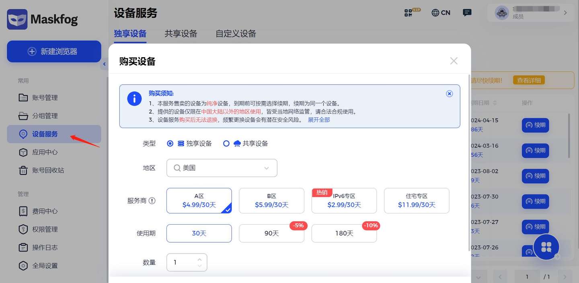579x283 pixels.
Task: Select the 独享设备 radio button
Action: (x=170, y=143)
